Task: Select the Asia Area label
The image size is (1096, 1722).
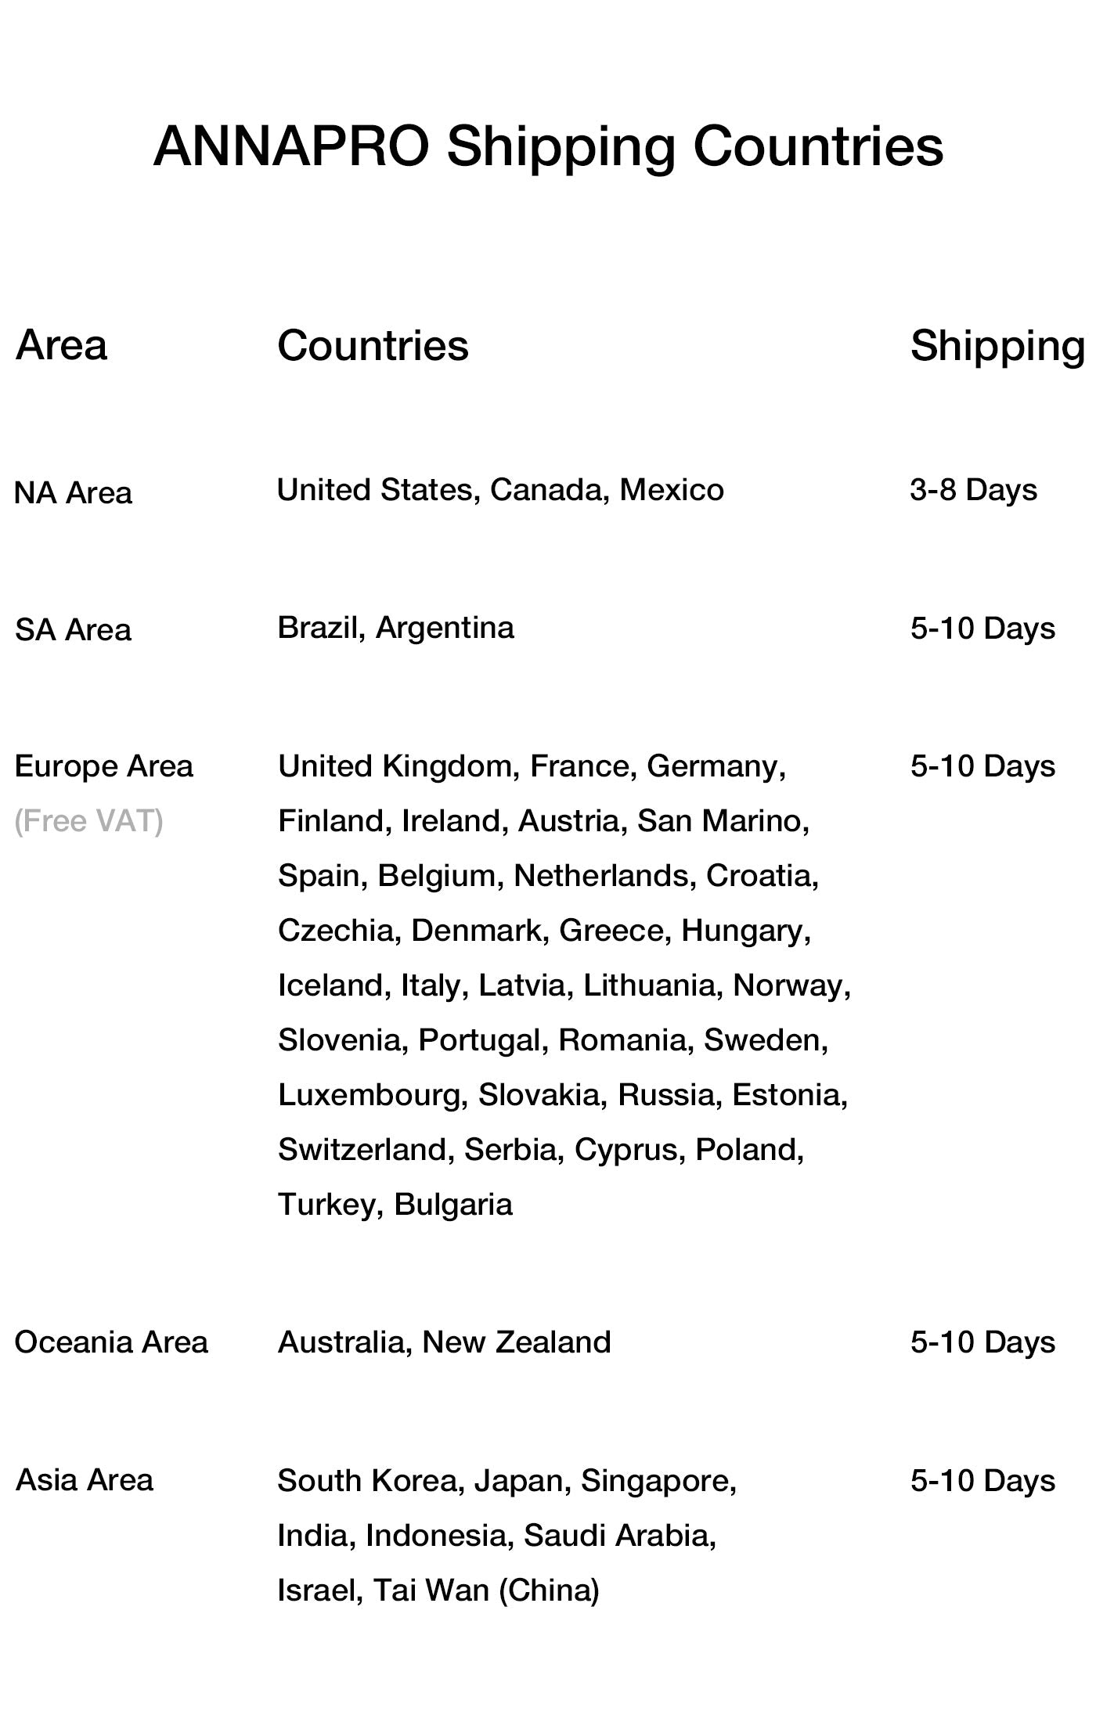Action: click(x=85, y=1480)
